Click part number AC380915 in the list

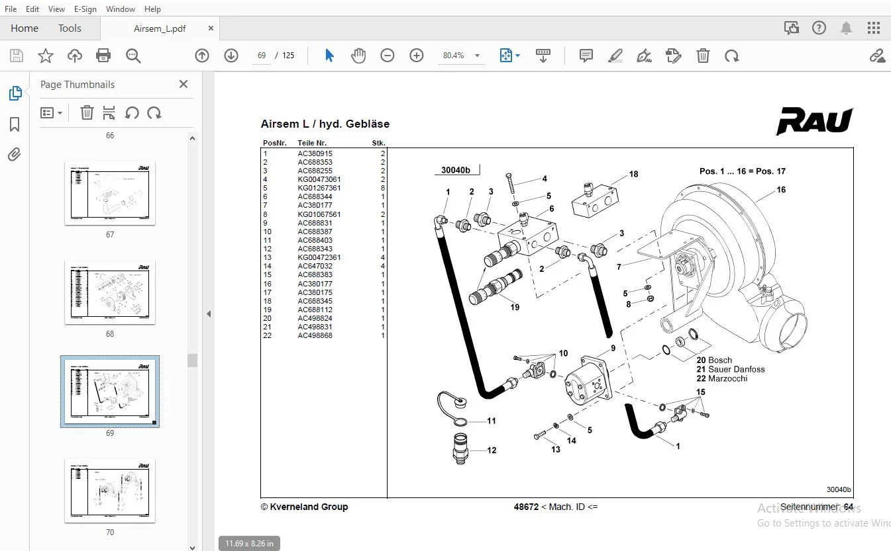point(315,153)
